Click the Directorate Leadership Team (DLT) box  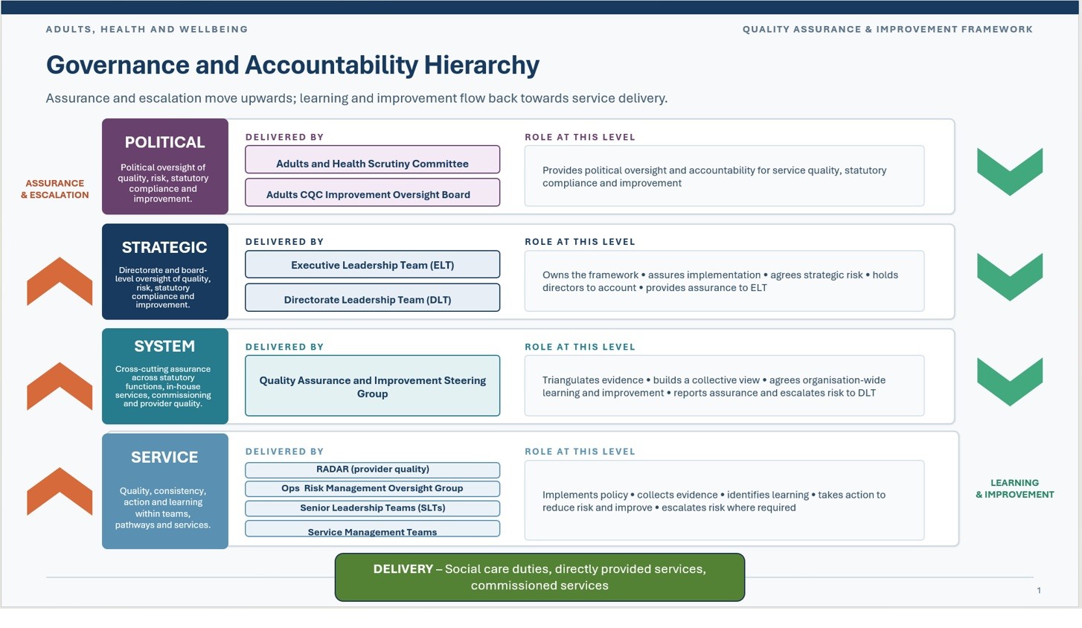coord(373,298)
